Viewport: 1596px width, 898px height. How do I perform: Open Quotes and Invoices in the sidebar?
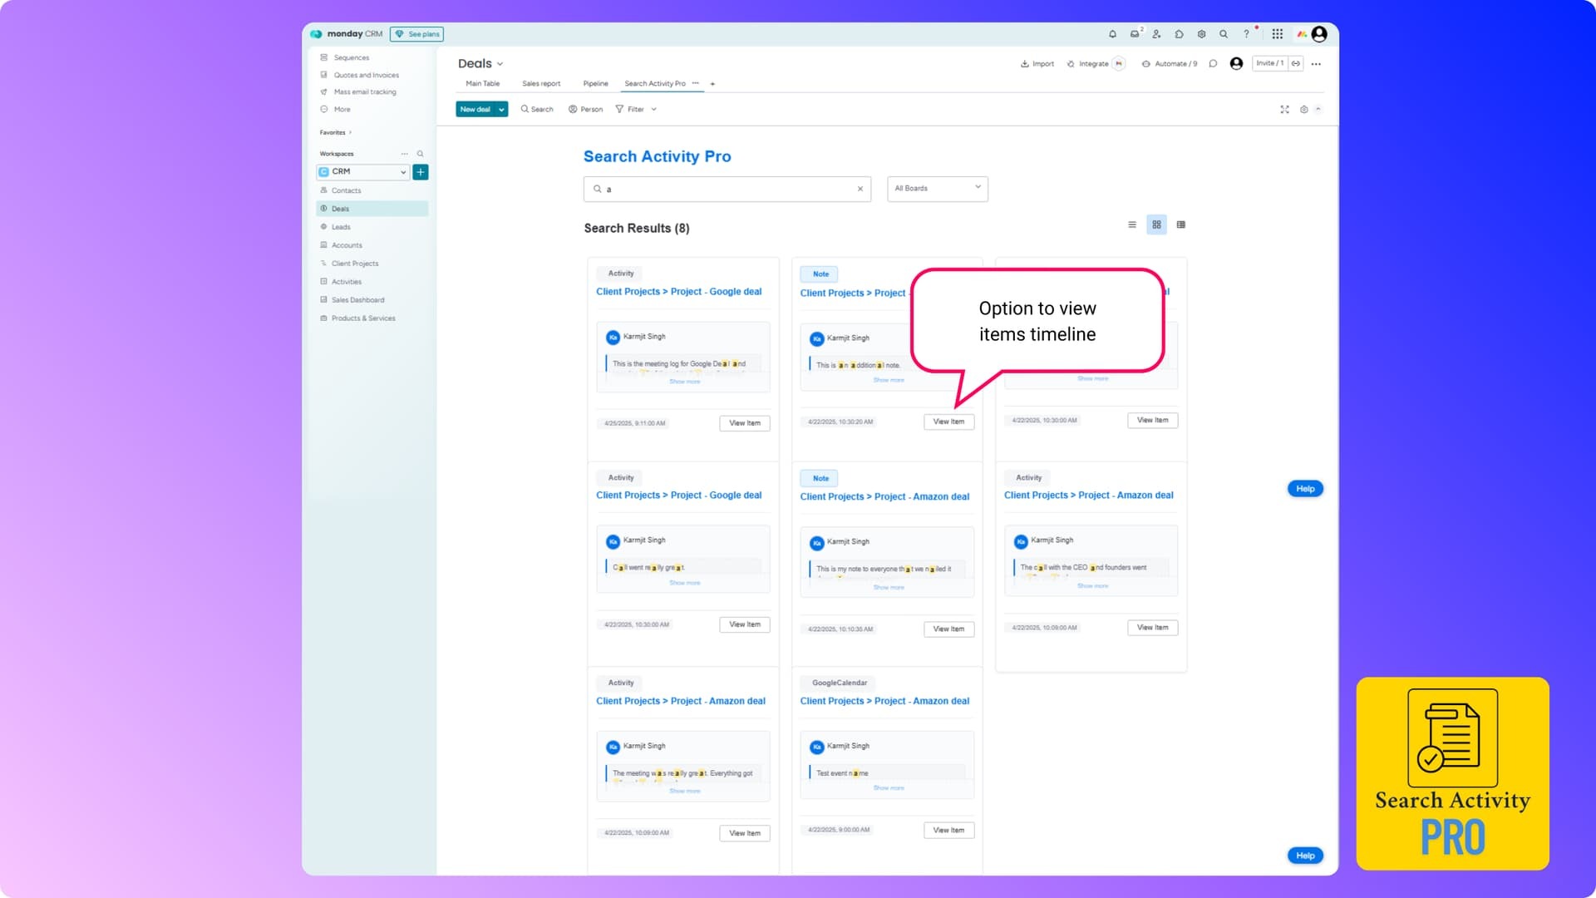coord(359,76)
